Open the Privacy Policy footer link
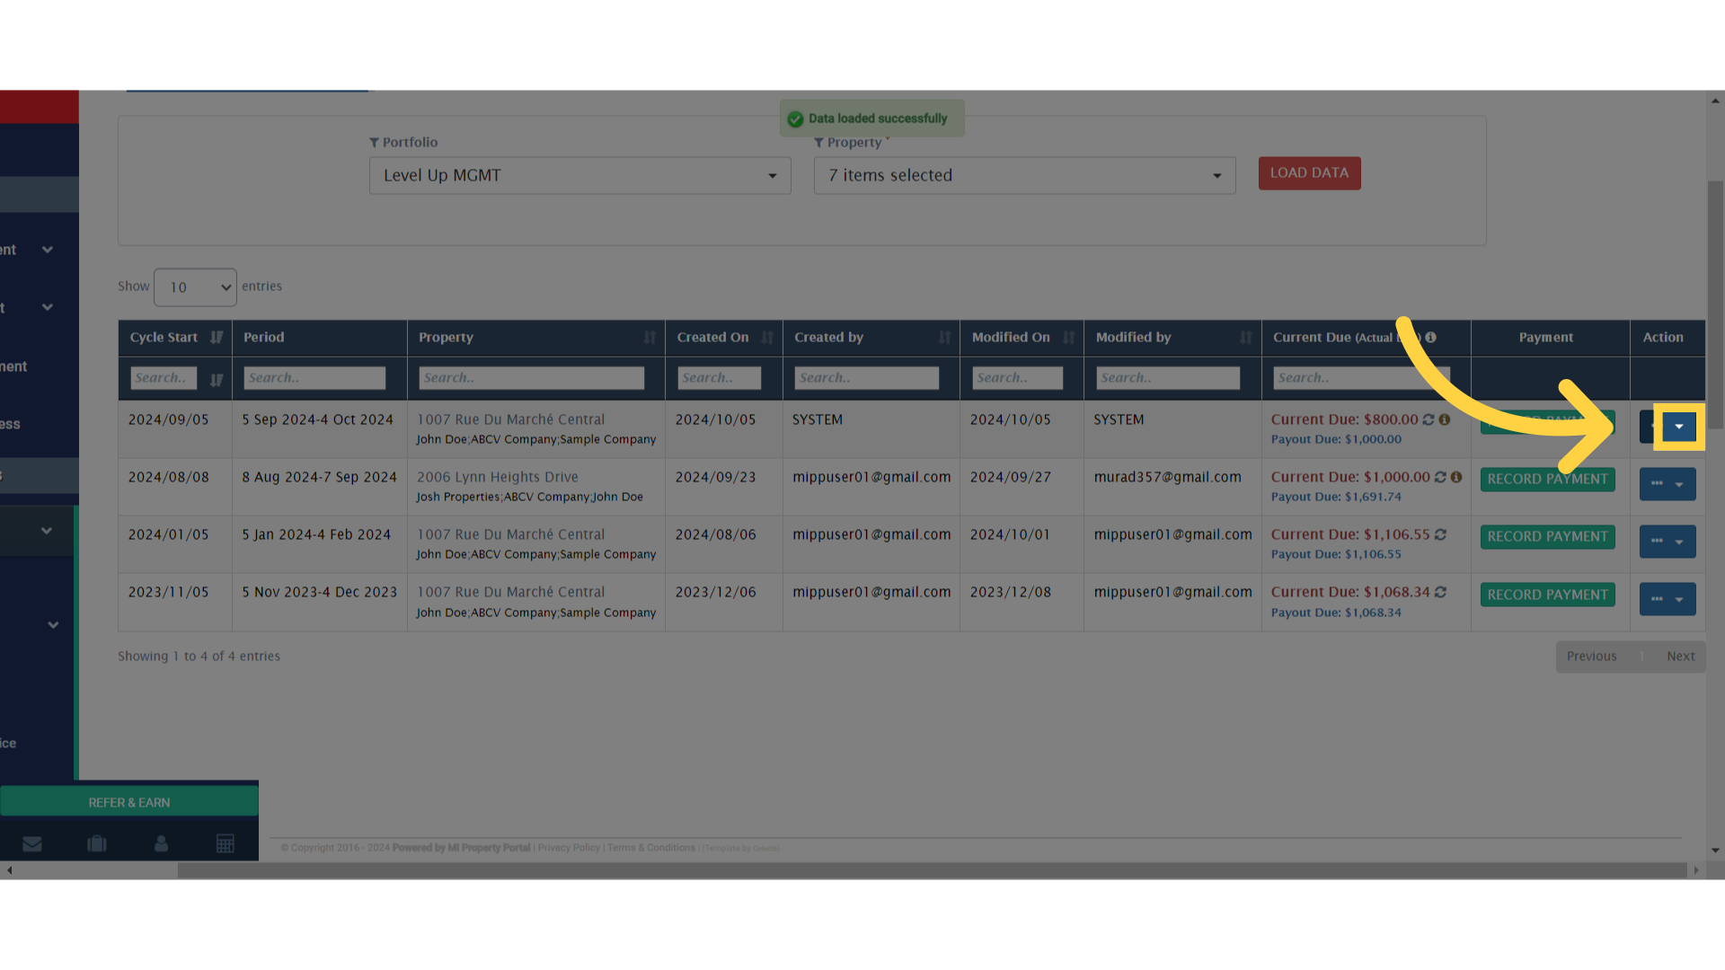1725x970 pixels. (x=568, y=847)
